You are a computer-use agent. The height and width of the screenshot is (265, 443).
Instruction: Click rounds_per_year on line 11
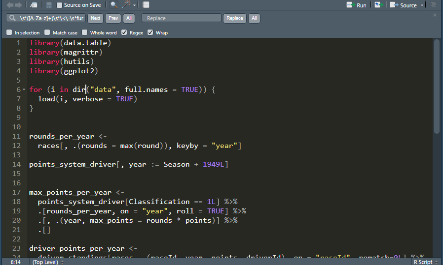point(62,136)
